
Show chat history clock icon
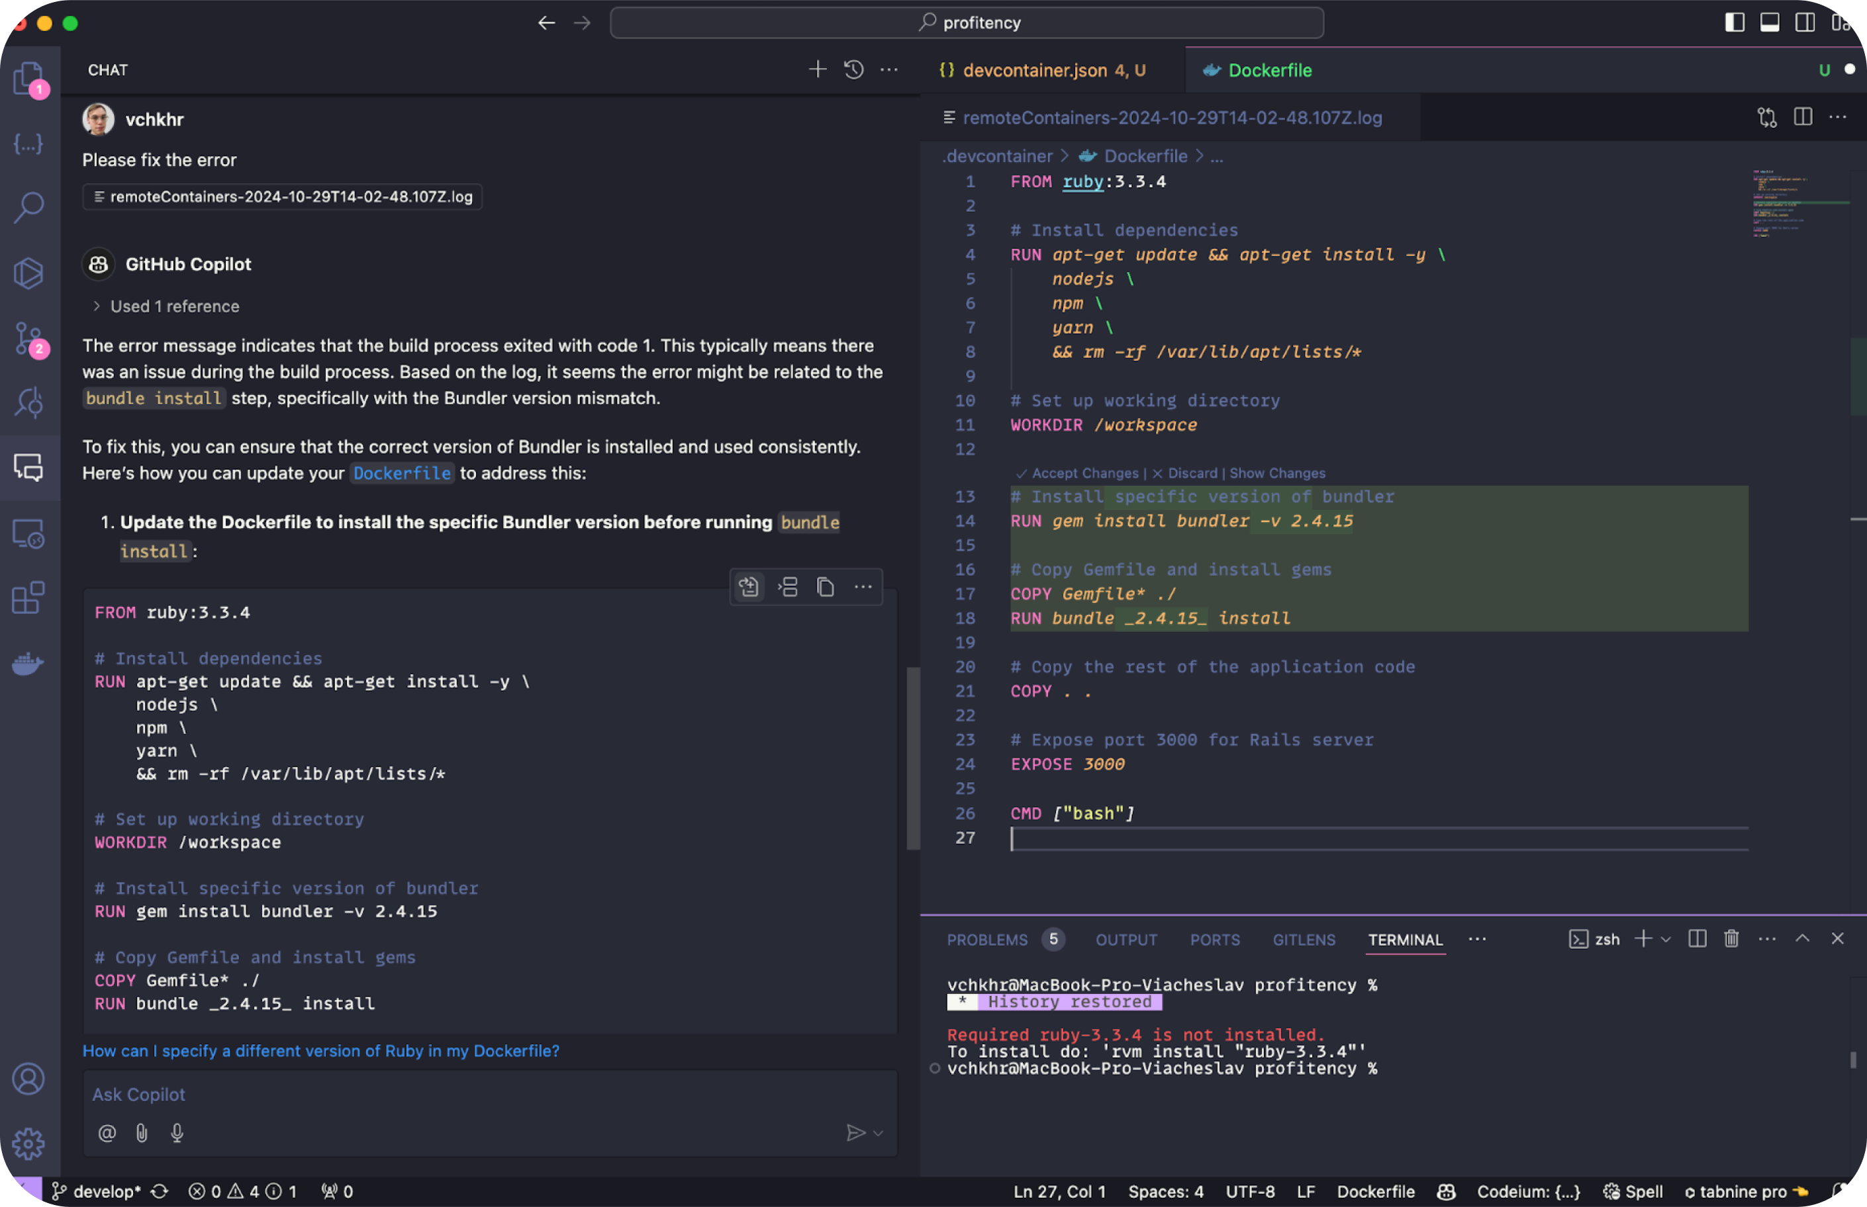pyautogui.click(x=853, y=69)
